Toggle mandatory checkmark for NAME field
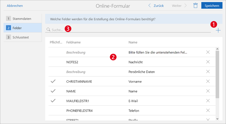This screenshot has width=226, height=124. pos(53,91)
